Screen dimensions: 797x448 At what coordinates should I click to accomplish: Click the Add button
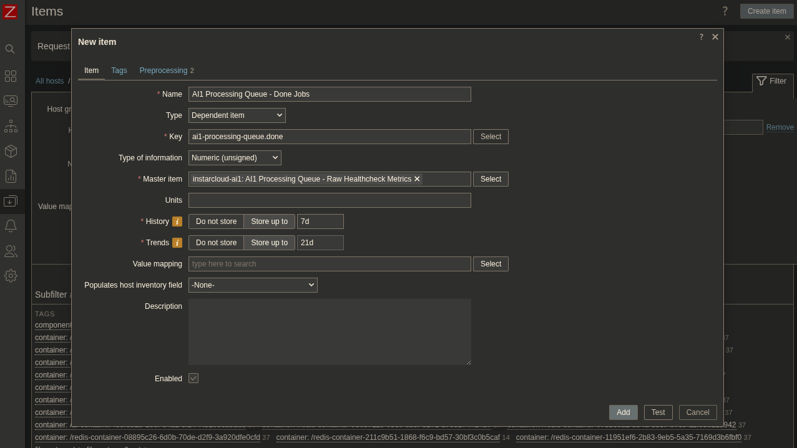(623, 412)
